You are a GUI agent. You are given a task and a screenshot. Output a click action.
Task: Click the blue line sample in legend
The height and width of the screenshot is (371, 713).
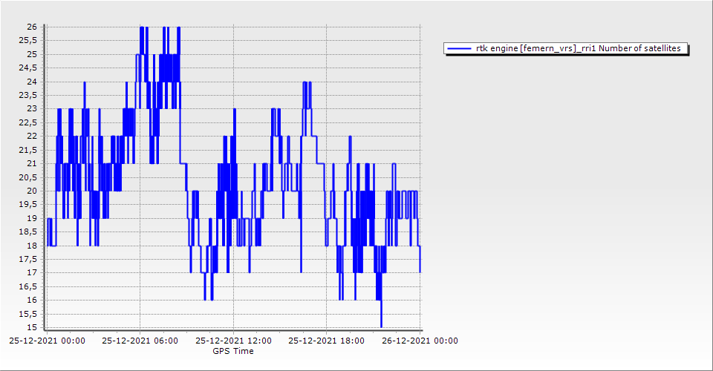pyautogui.click(x=460, y=49)
